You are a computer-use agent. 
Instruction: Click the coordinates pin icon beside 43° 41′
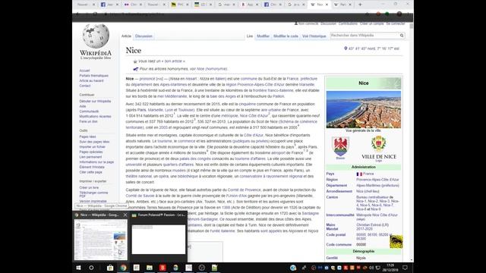click(x=346, y=49)
